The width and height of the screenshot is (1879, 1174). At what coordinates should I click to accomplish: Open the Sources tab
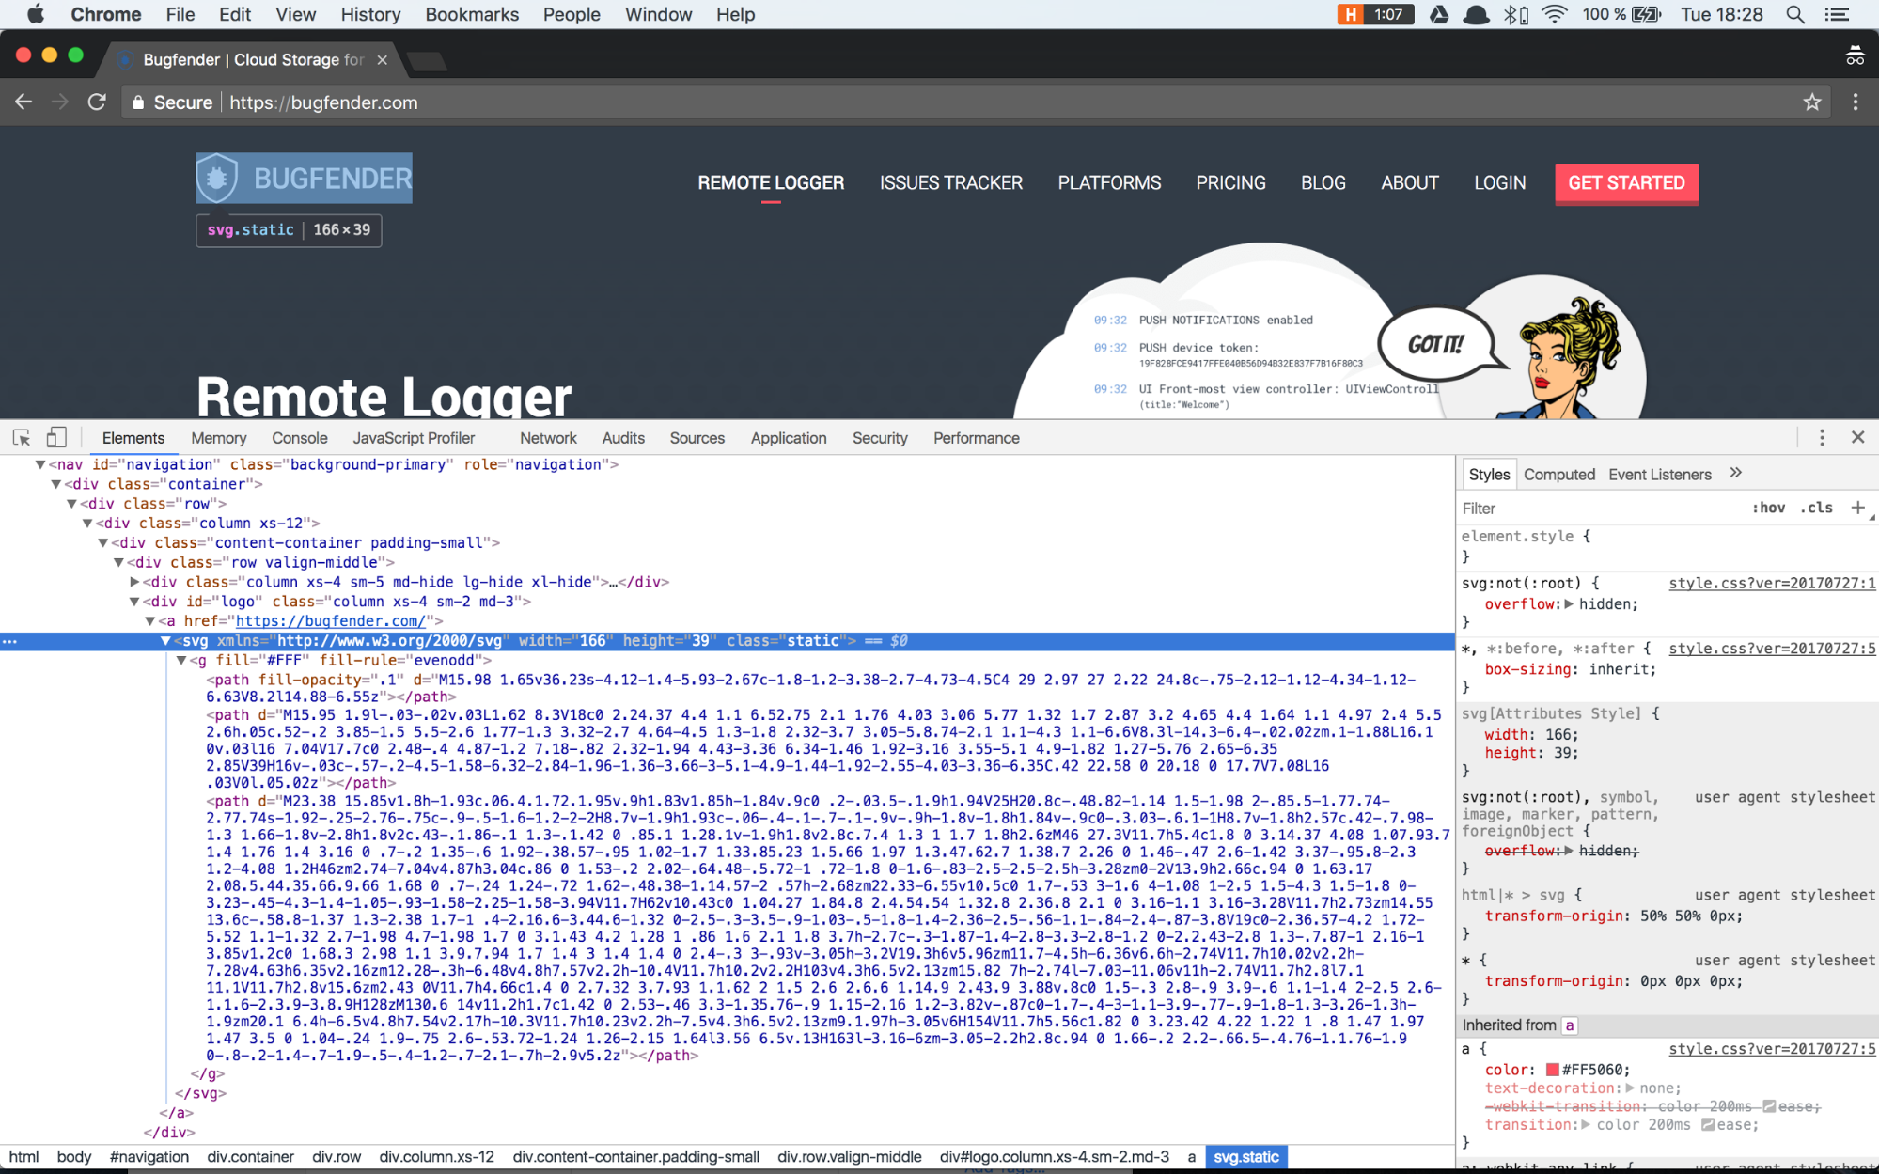click(x=697, y=438)
